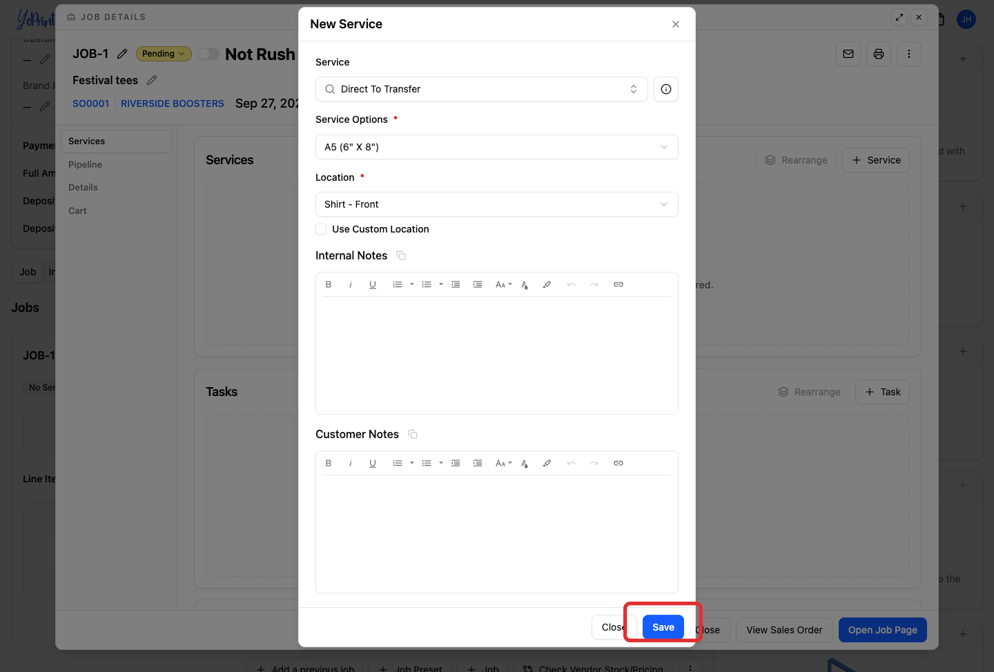Select highlighter tool in Internal Notes toolbar
The image size is (994, 672).
547,284
